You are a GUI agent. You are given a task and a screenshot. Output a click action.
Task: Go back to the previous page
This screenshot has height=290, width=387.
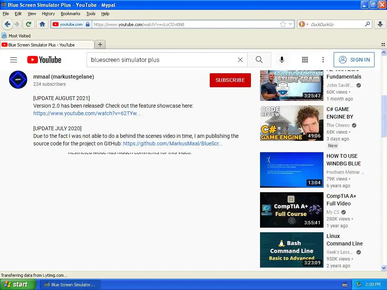tap(7, 24)
